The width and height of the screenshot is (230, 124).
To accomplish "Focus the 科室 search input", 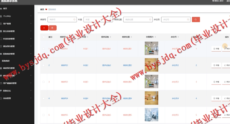I will [x=98, y=20].
